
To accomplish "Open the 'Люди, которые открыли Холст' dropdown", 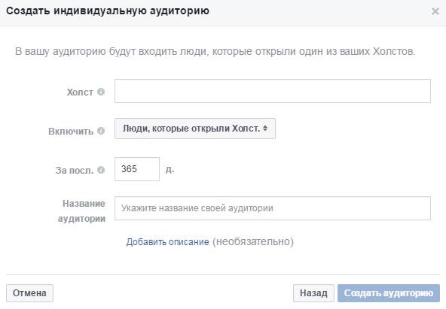I will [195, 129].
